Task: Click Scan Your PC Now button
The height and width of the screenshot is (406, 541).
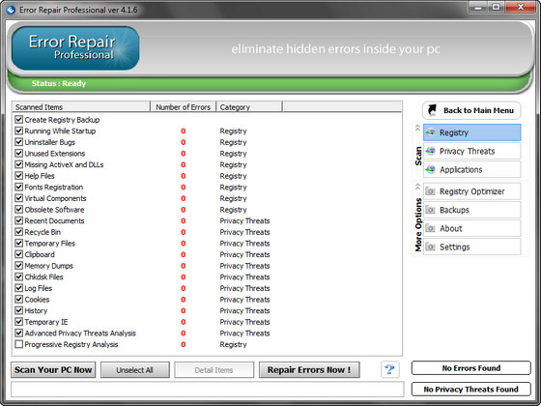Action: 53,369
